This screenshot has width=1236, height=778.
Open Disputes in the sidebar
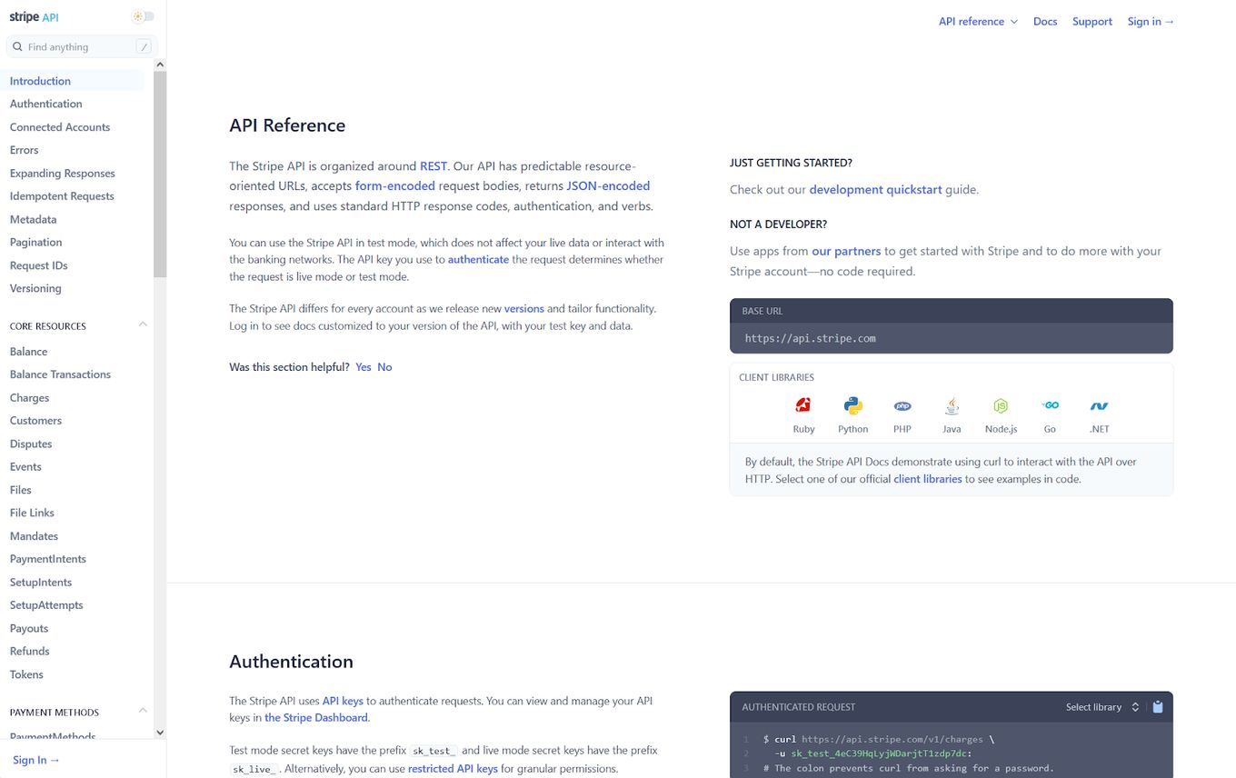[x=31, y=444]
